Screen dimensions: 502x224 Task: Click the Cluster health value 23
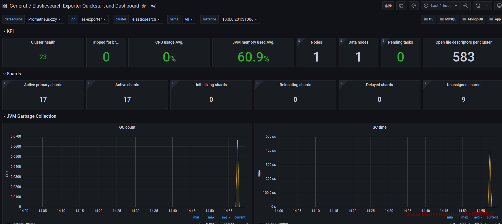(x=43, y=57)
